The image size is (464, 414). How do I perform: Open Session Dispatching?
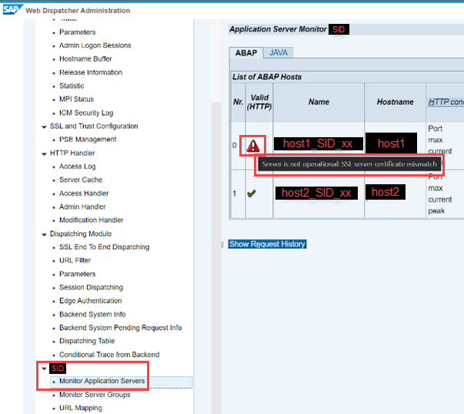point(91,288)
